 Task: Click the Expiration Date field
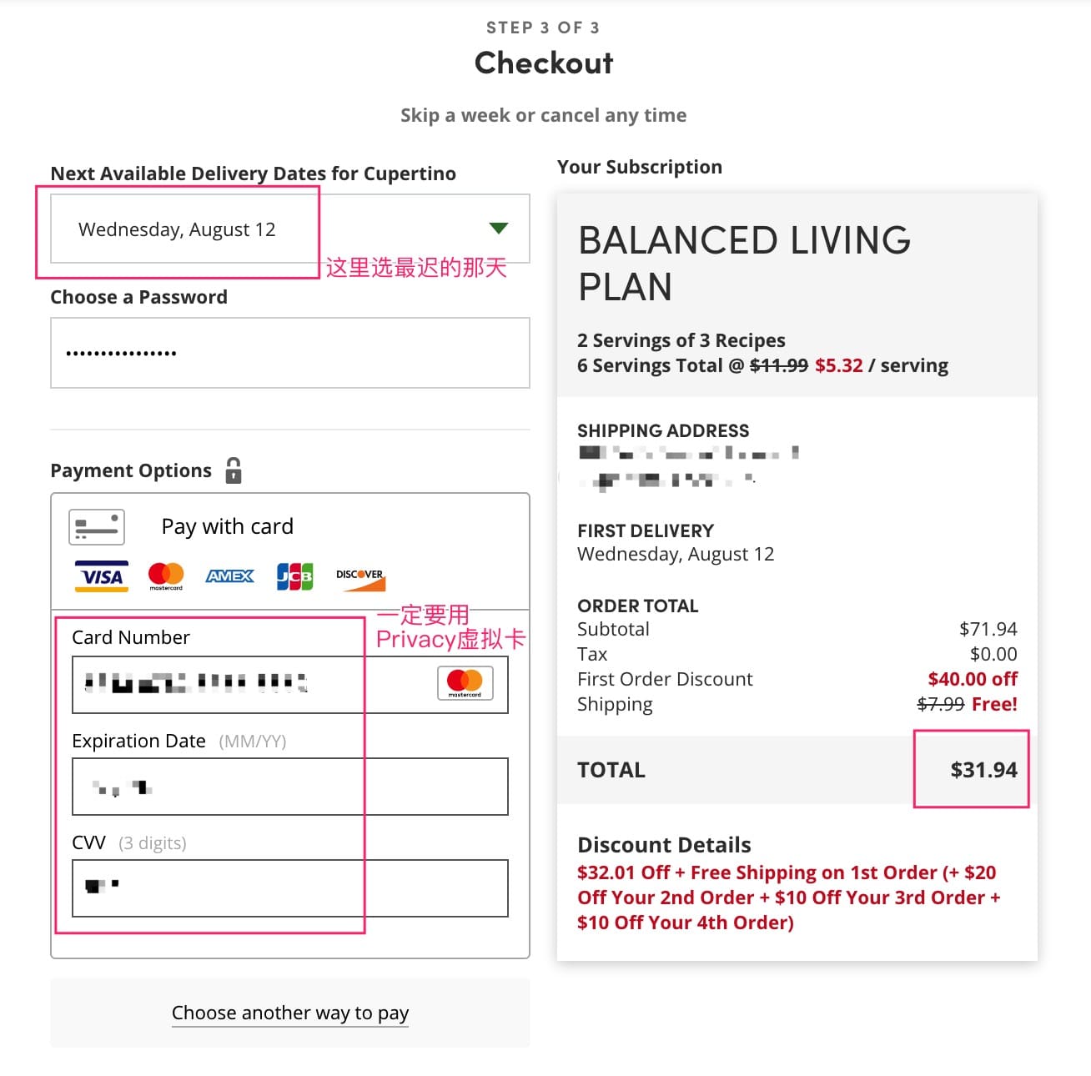pyautogui.click(x=290, y=786)
